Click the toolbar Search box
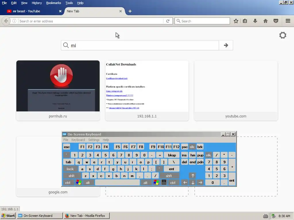Viewport: 294px width, 220px height. click(x=202, y=21)
